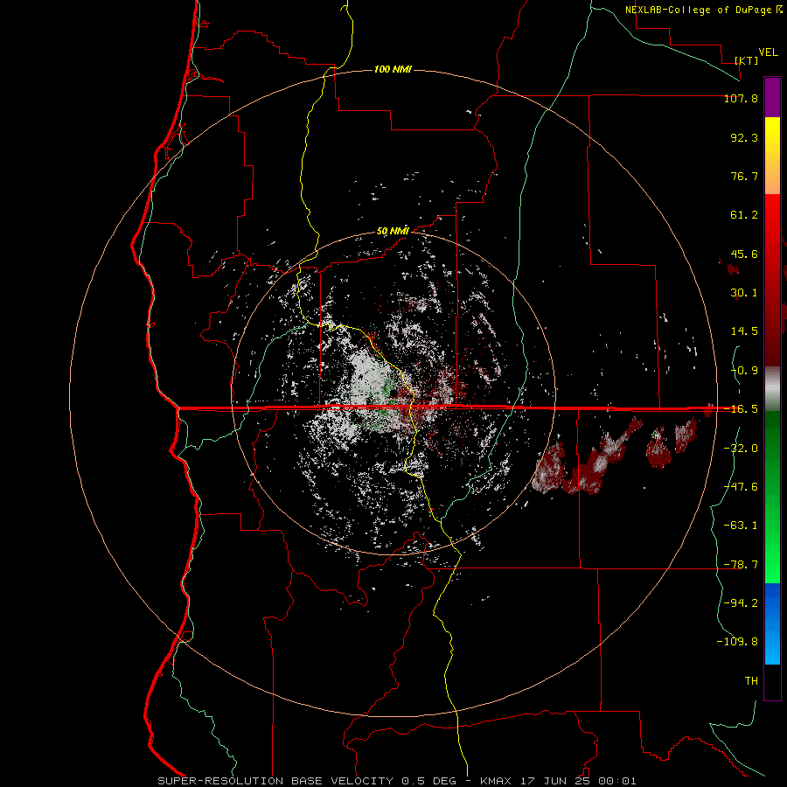Click the [KT] units label
Screen dimensions: 787x787
(x=747, y=60)
